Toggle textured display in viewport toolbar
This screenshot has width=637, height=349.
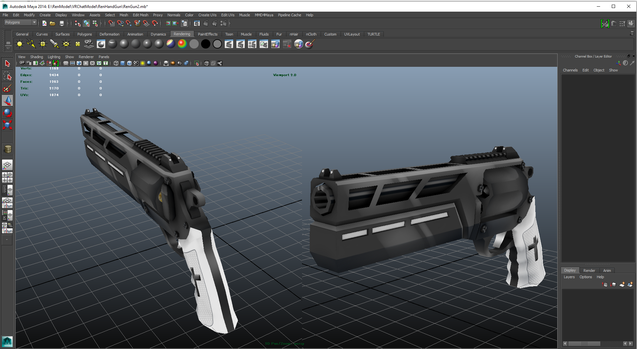pos(136,63)
